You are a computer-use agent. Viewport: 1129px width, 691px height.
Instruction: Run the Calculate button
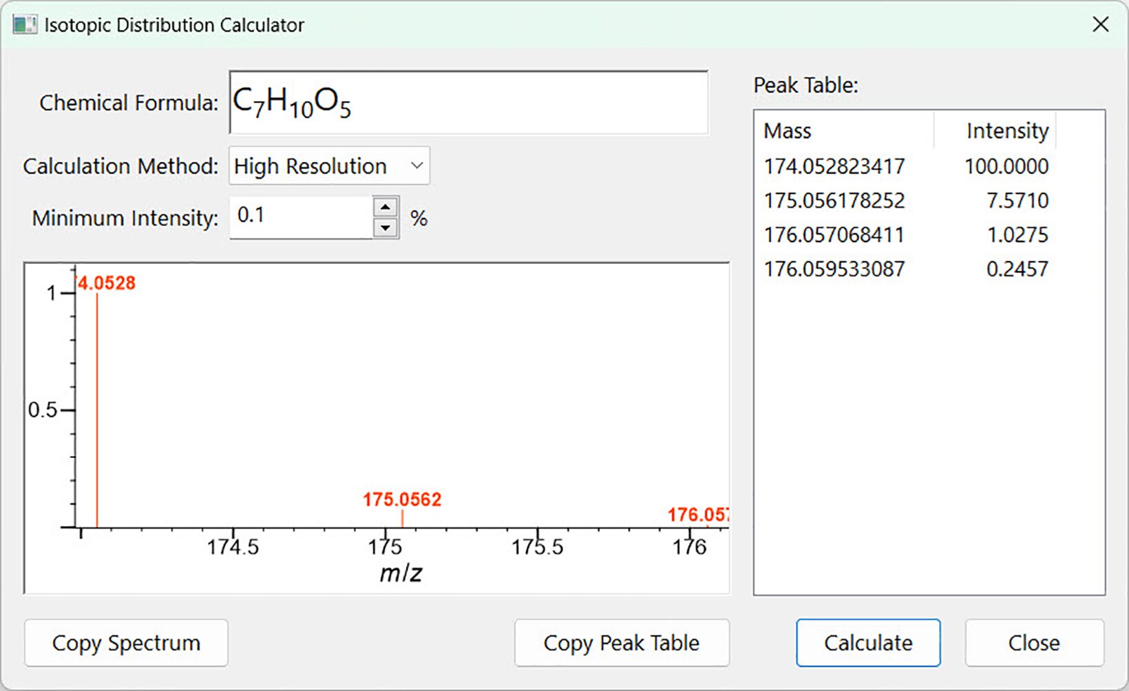(x=867, y=643)
